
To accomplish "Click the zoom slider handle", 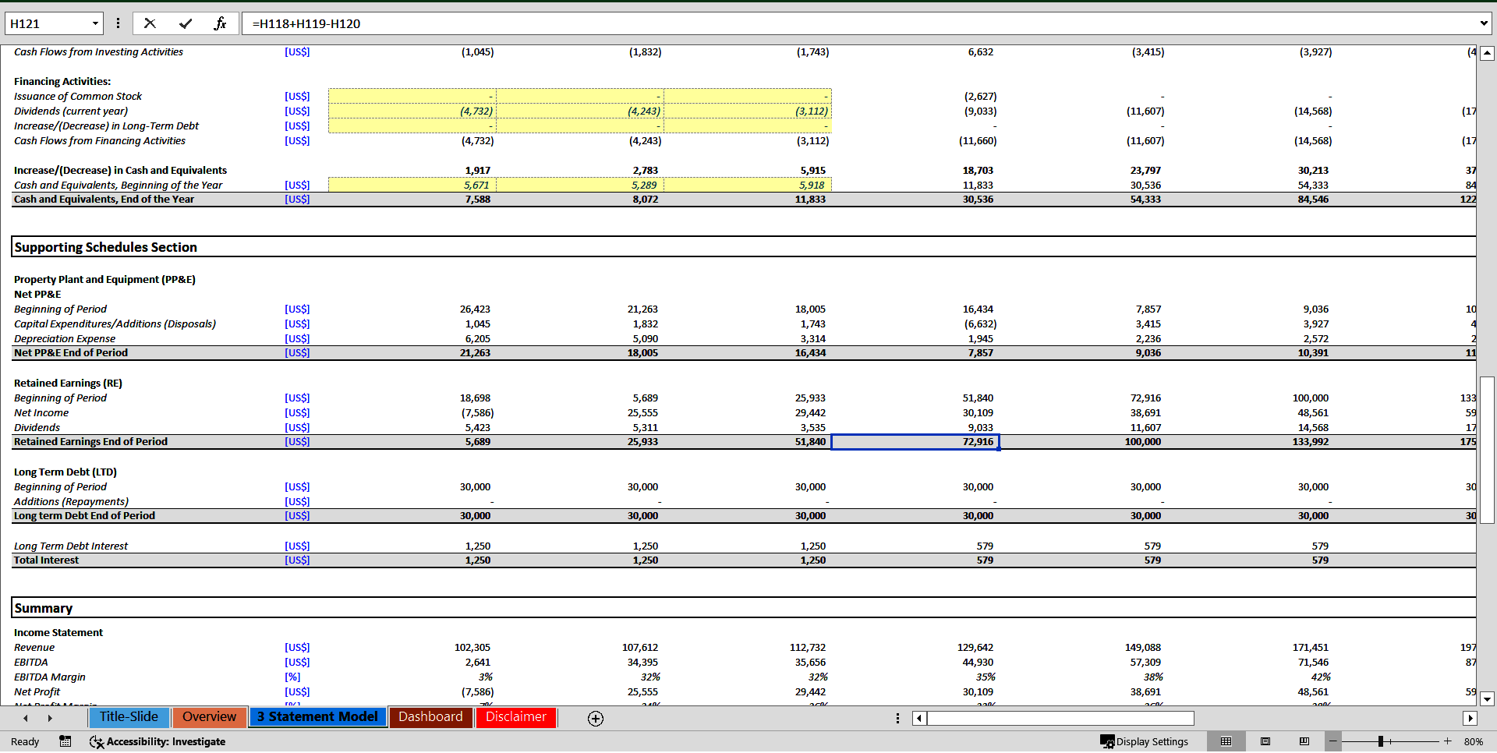I will coord(1380,741).
